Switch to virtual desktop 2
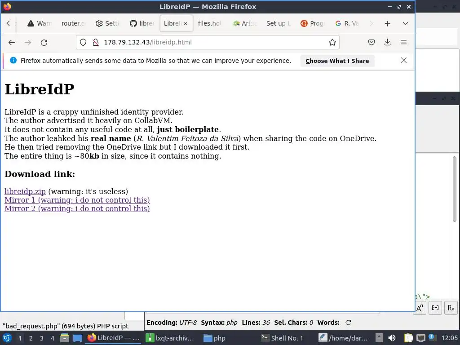 pyautogui.click(x=31, y=338)
